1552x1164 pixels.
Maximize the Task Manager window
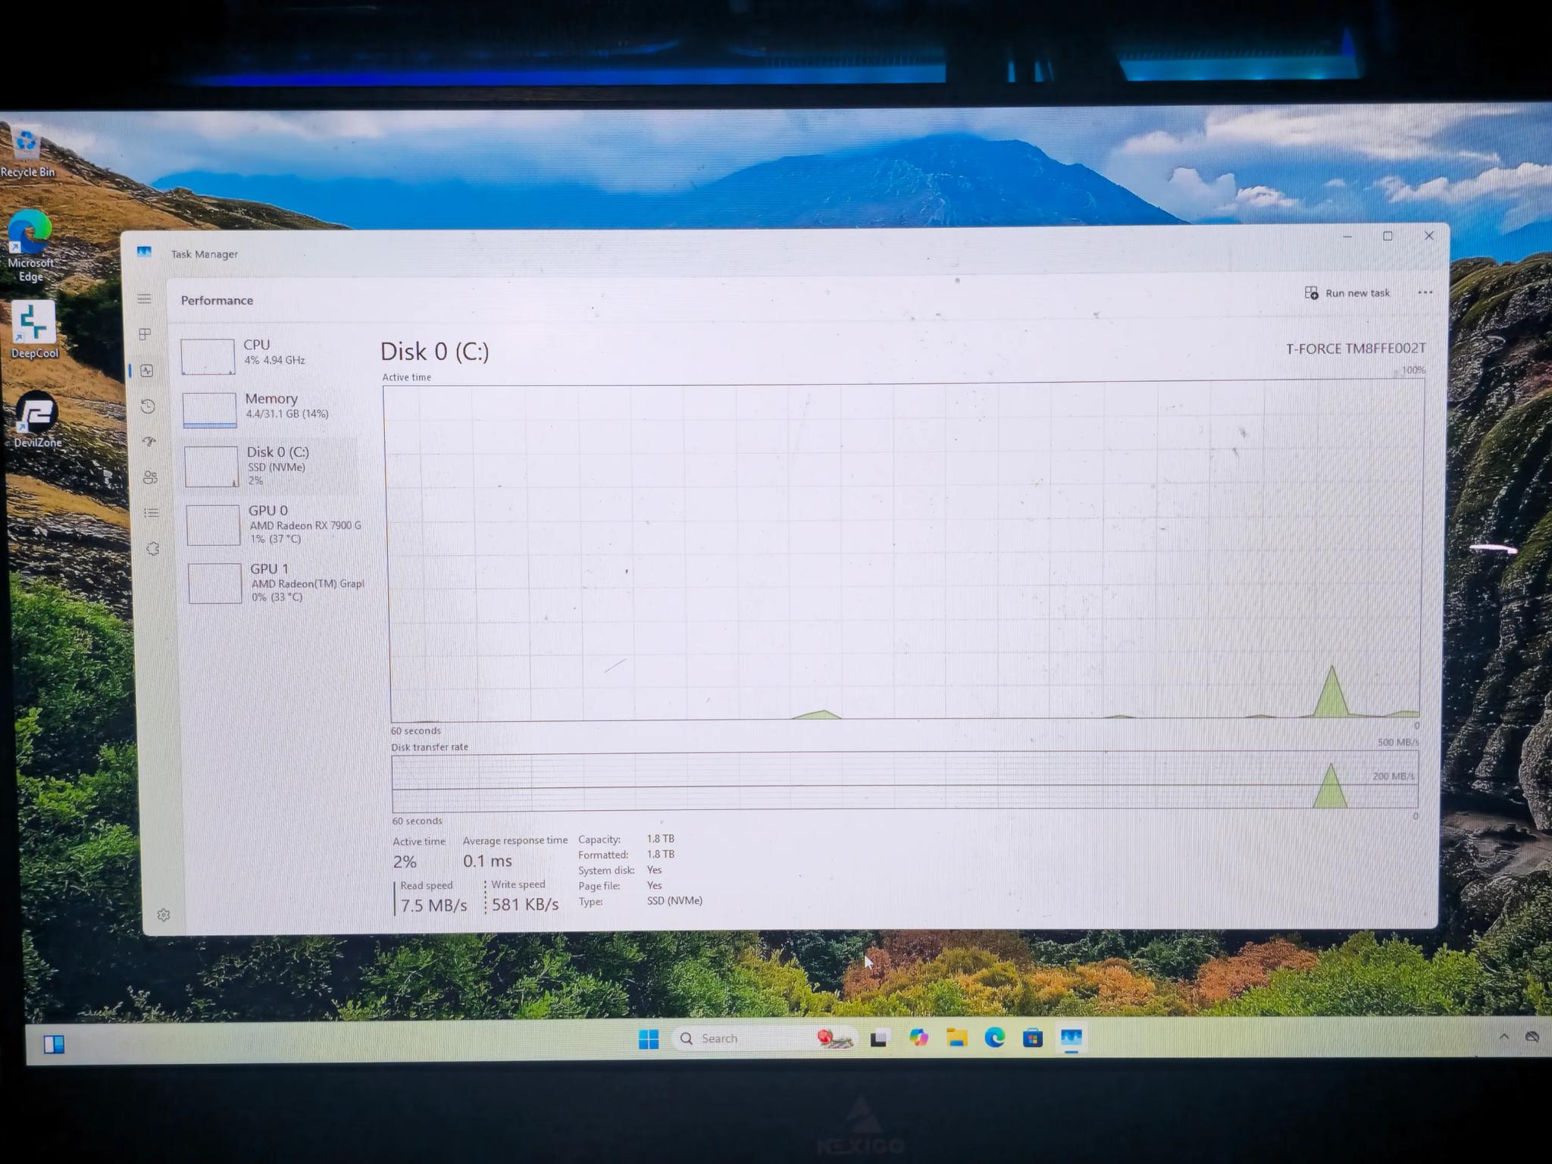1388,236
